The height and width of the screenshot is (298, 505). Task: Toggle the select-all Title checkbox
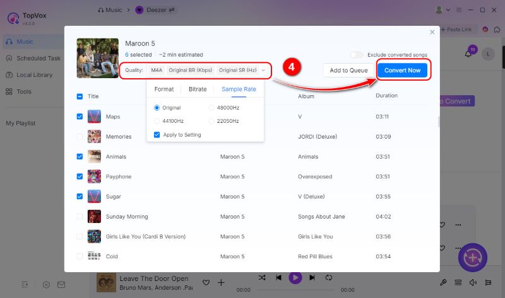[80, 96]
